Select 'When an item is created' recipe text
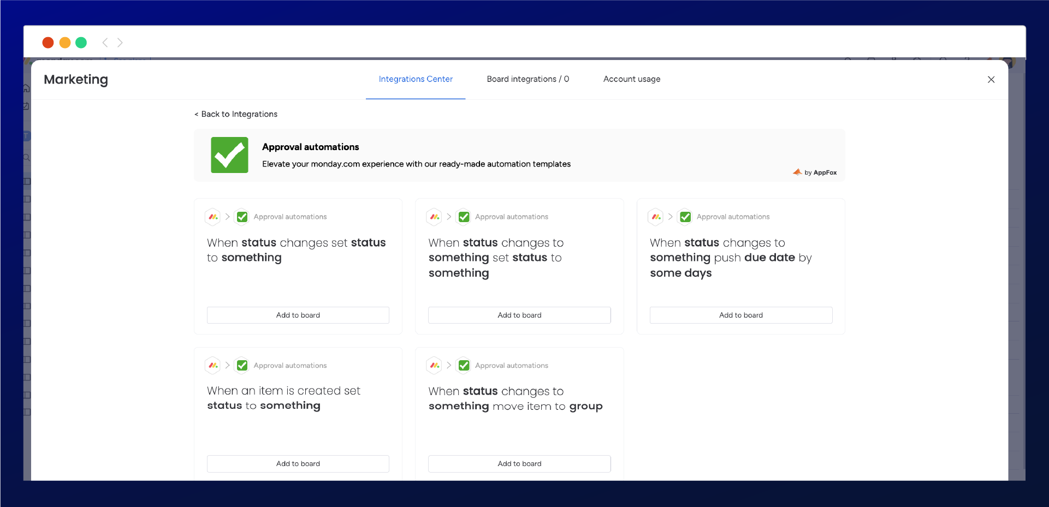The width and height of the screenshot is (1049, 507). pyautogui.click(x=284, y=398)
